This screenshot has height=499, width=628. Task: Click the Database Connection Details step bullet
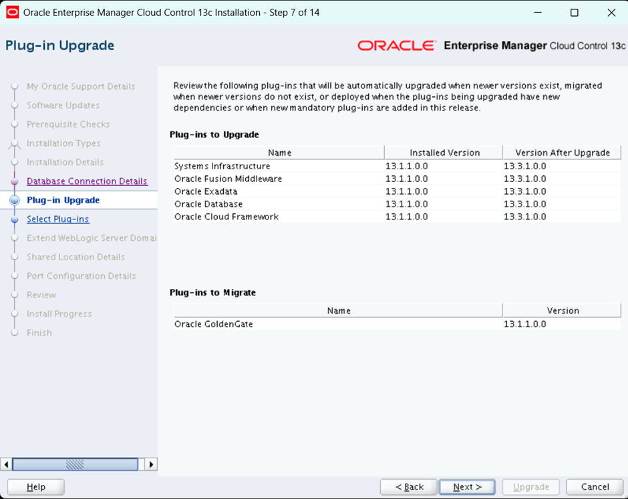[x=15, y=181]
